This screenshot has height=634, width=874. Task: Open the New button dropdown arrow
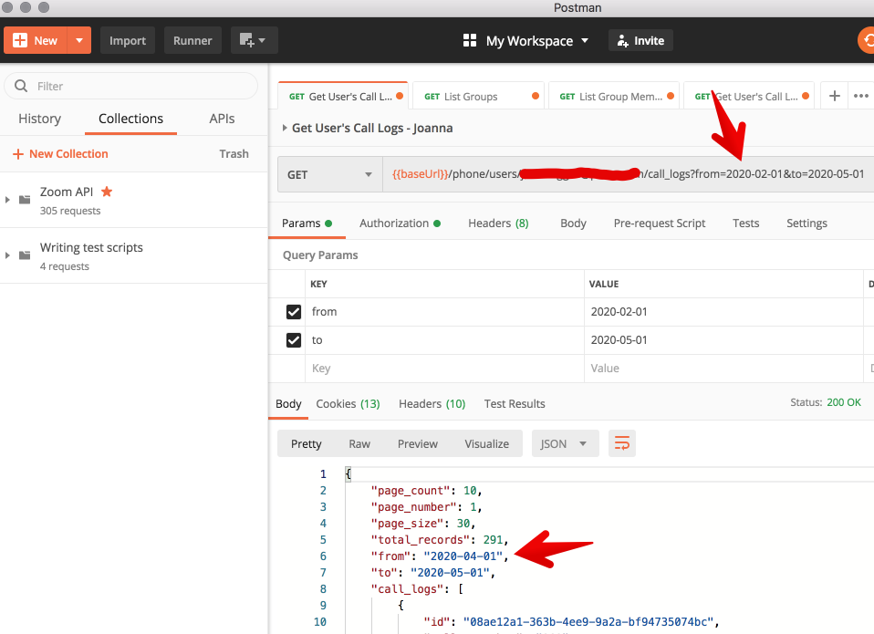(x=79, y=41)
